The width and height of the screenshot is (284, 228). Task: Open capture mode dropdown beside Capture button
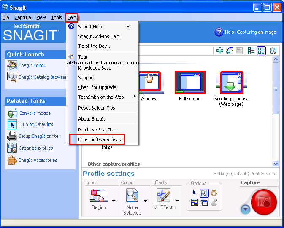click(246, 209)
